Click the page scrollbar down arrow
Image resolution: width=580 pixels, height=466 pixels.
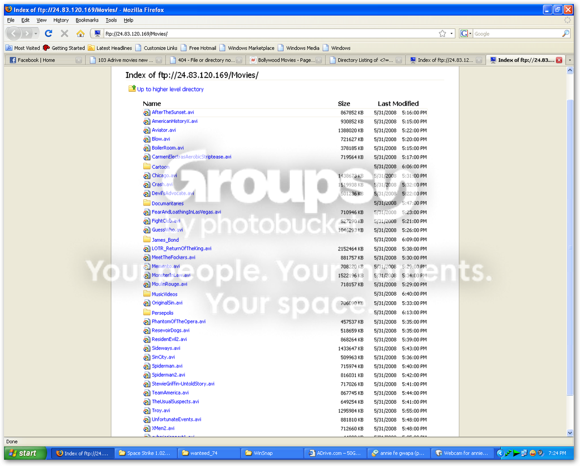point(570,433)
